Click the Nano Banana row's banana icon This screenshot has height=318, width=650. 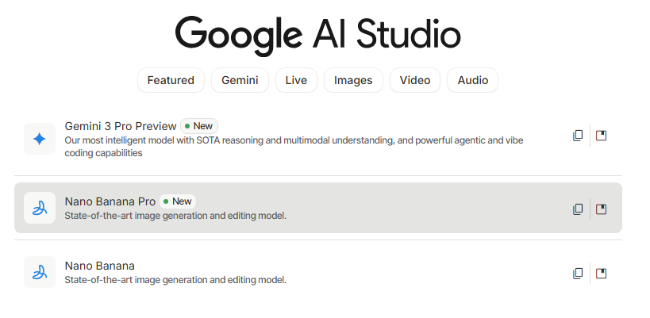coord(40,272)
